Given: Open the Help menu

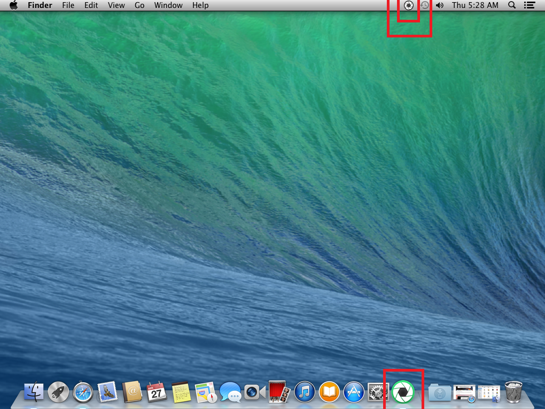Looking at the screenshot, I should [x=200, y=5].
